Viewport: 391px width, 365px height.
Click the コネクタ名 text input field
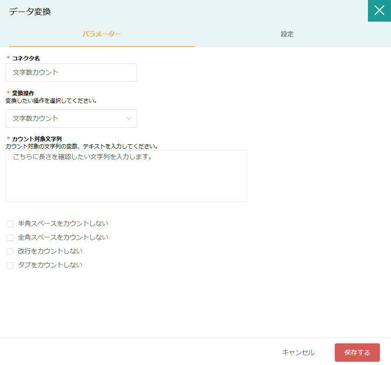(71, 72)
